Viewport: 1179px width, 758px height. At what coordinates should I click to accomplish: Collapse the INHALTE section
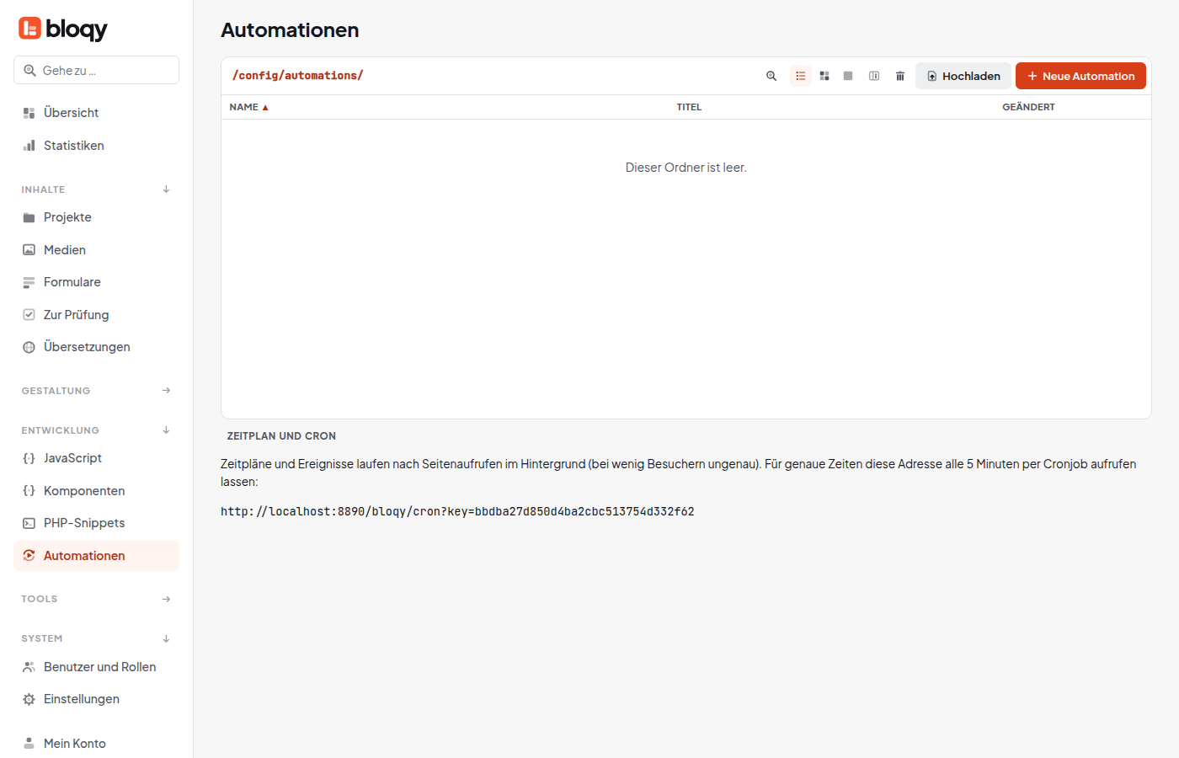pos(96,189)
